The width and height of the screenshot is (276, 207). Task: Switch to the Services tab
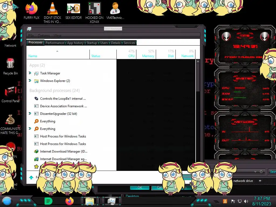[129, 43]
